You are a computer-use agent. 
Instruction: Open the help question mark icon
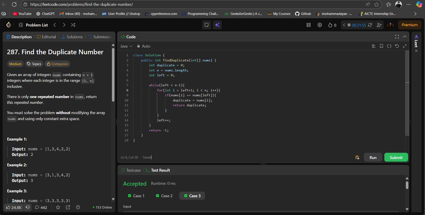78,207
